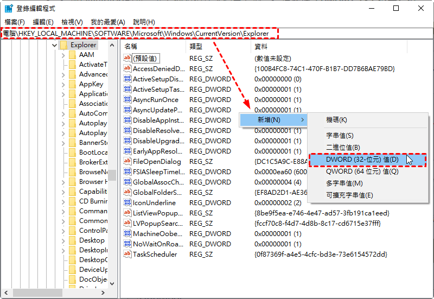Image resolution: width=434 pixels, height=299 pixels.
Task: Expand the Desktop subkey arrow
Action: click(63, 240)
